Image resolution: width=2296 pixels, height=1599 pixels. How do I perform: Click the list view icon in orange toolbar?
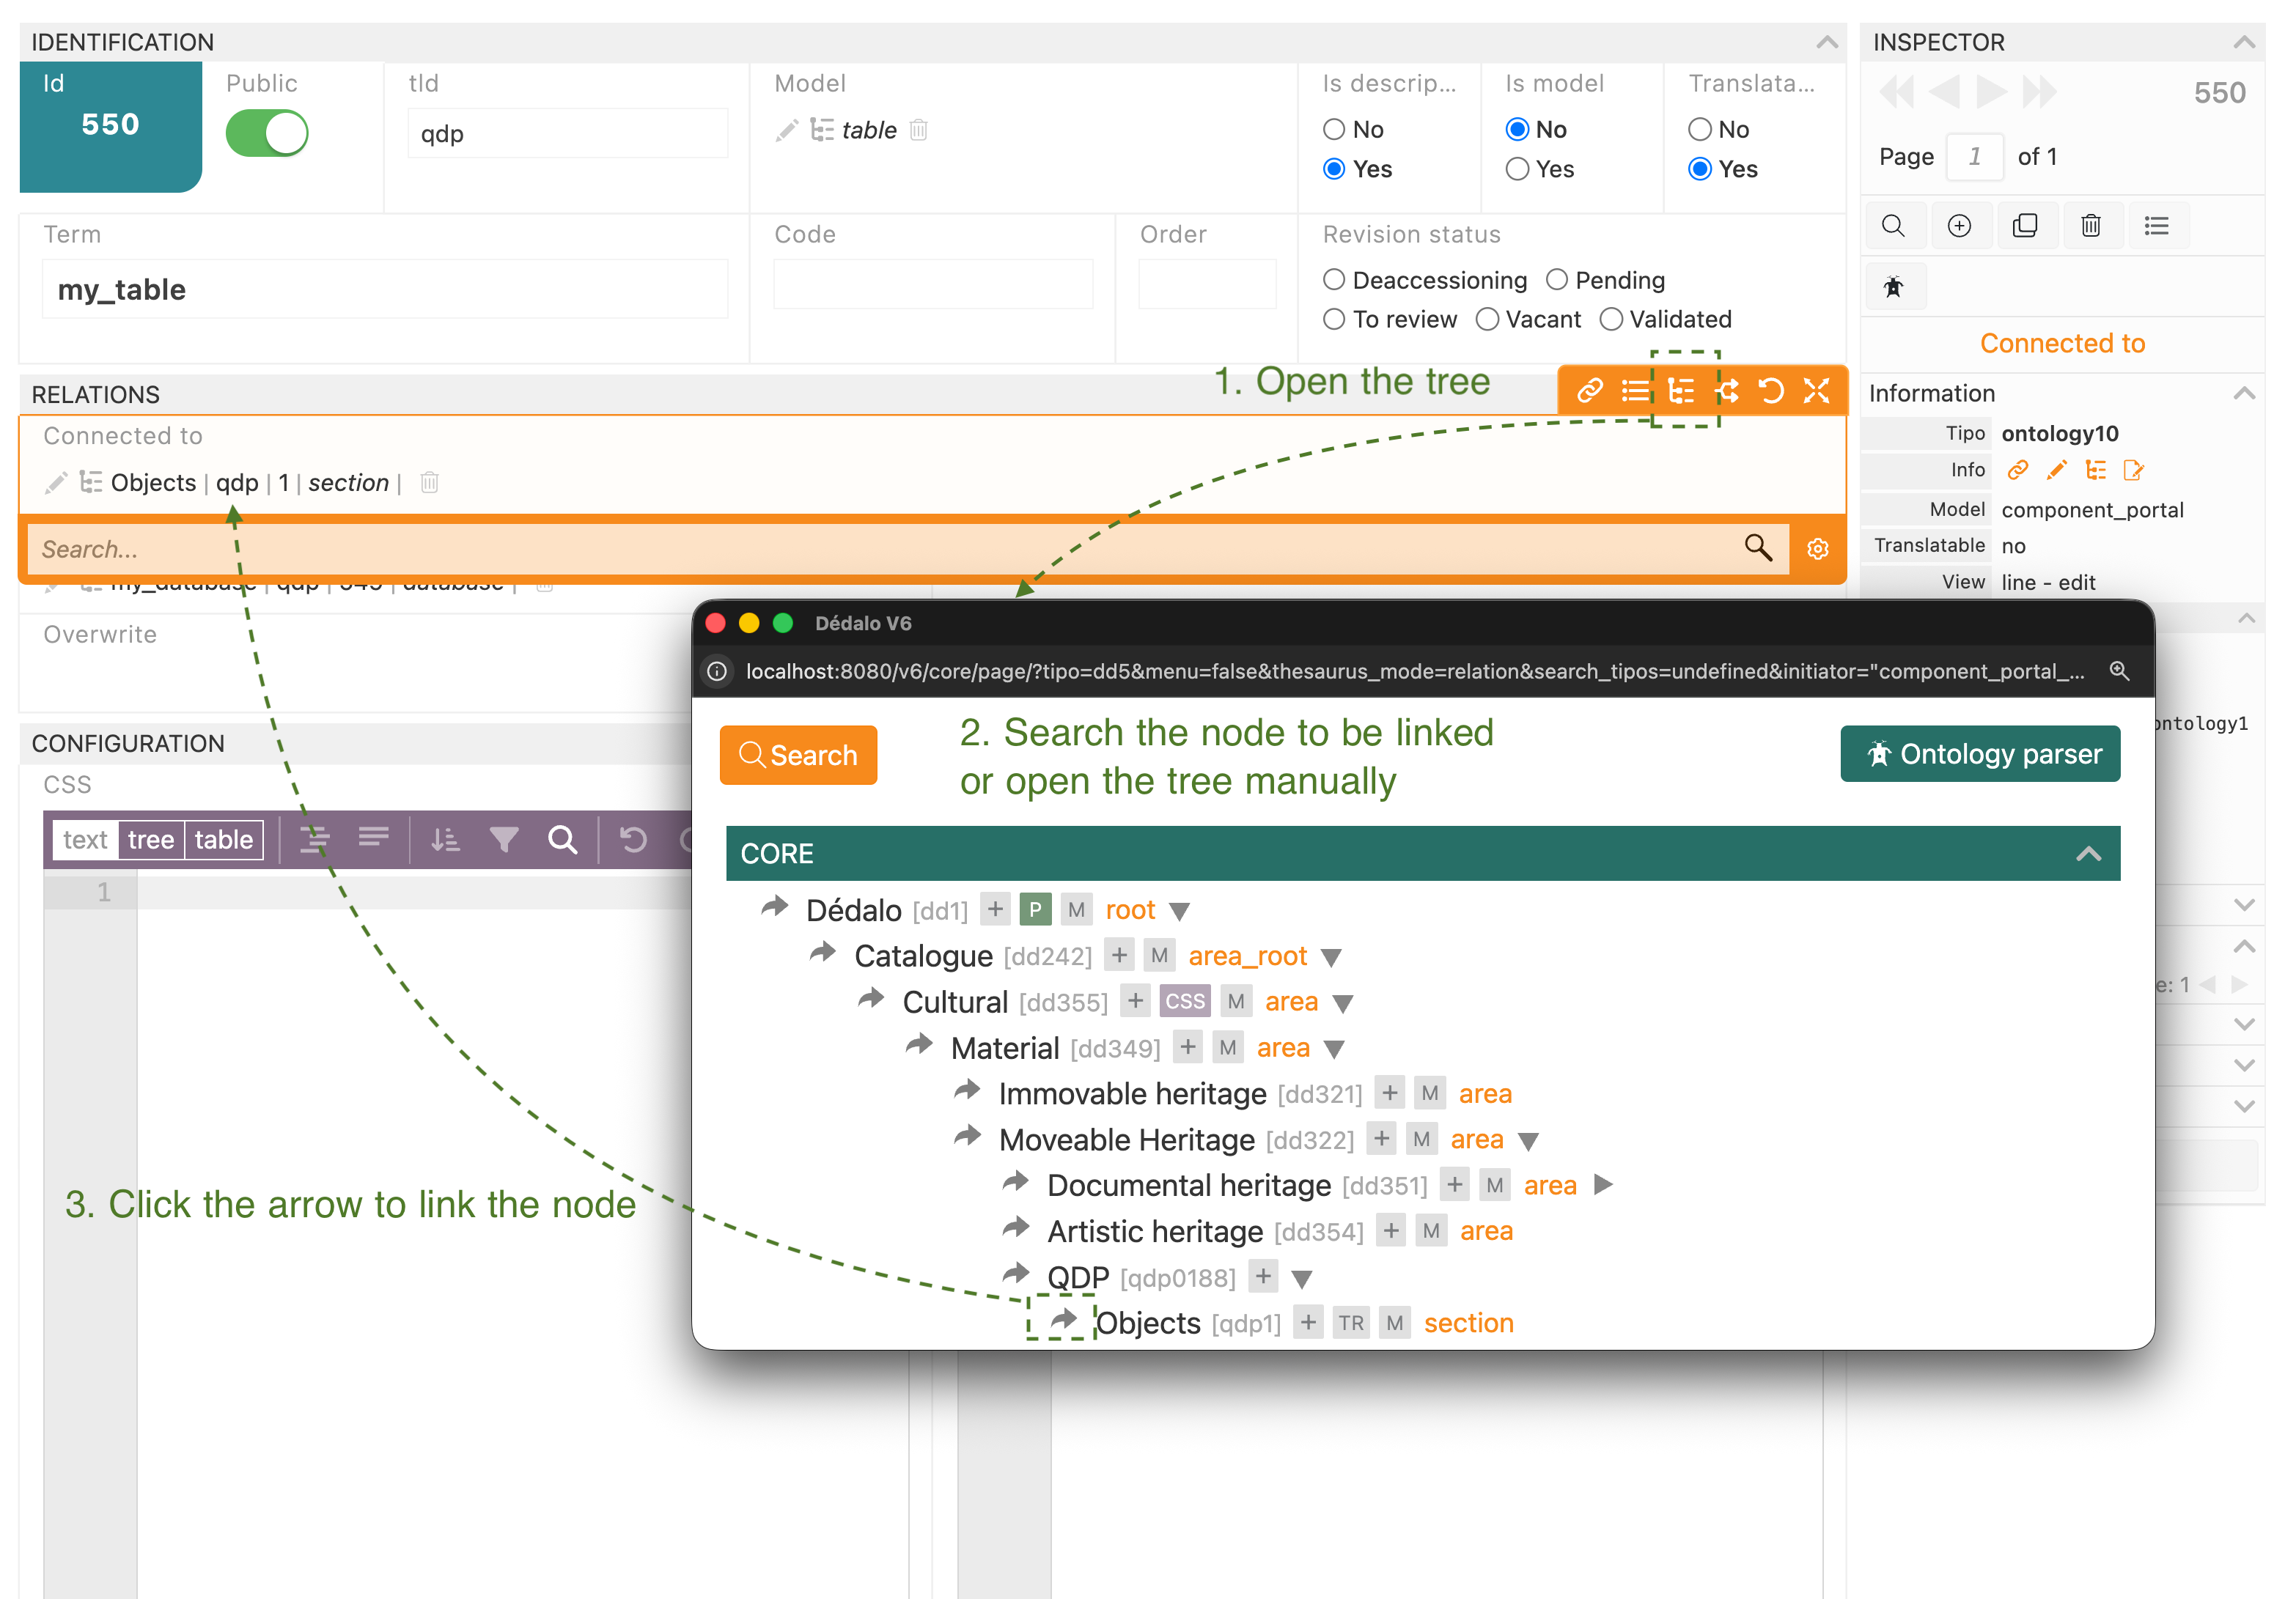(1635, 391)
